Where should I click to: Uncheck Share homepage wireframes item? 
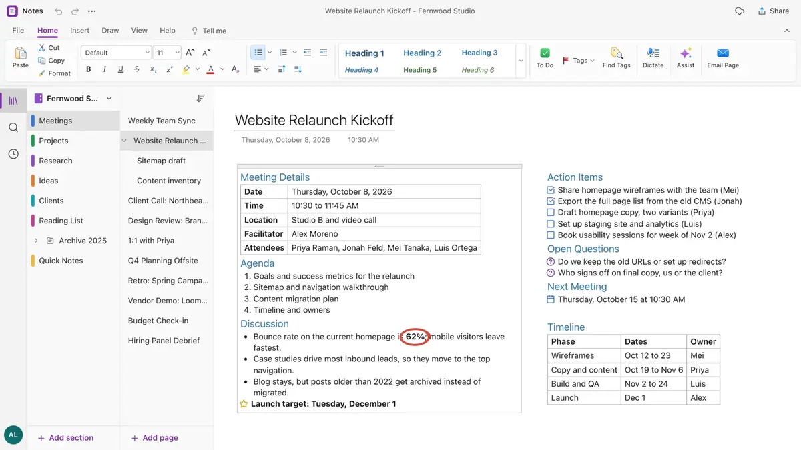point(551,190)
